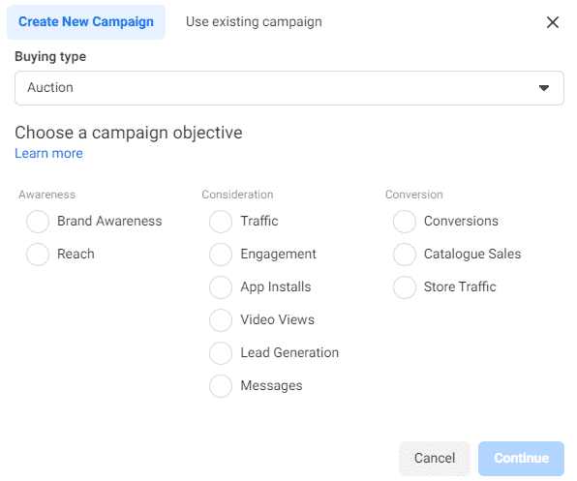Switch to Use existing campaign tab
The image size is (577, 481).
254,22
